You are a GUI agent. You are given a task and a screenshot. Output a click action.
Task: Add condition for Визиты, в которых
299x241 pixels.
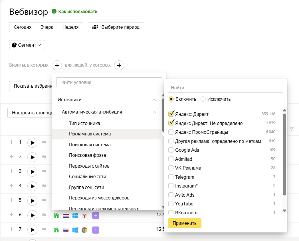(57, 65)
